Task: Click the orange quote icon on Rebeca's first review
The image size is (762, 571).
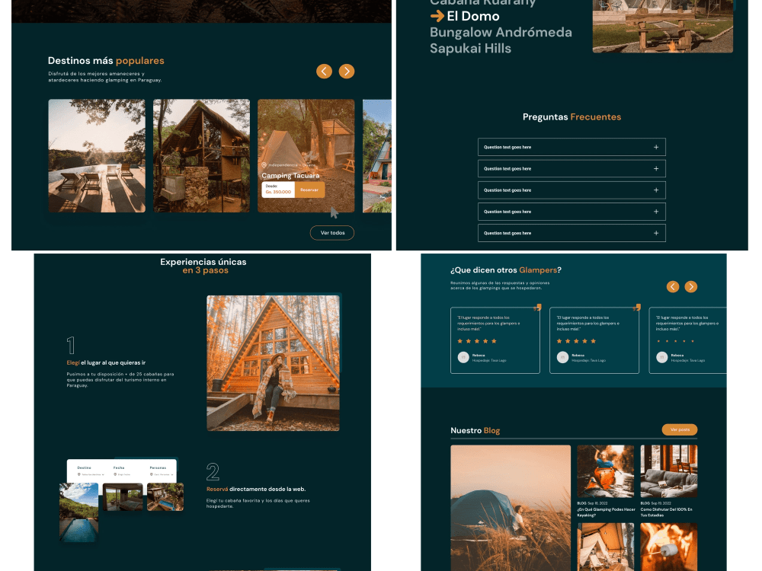Action: [538, 305]
